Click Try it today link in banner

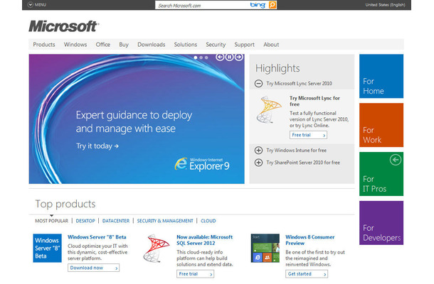pos(97,146)
